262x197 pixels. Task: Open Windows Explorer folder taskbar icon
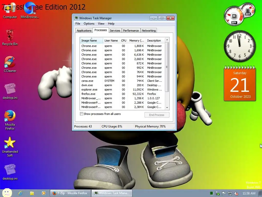32,193
